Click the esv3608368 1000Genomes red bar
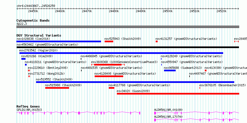The image size is (247, 123). coord(108,65)
